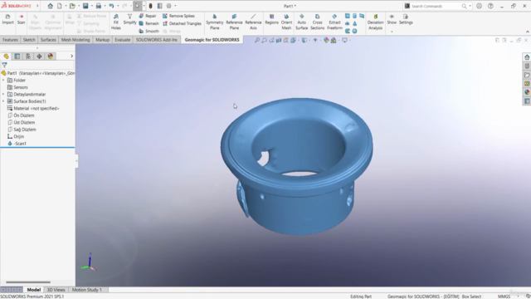Open the Mesh Modeling tab
This screenshot has width=531, height=299.
tap(76, 40)
